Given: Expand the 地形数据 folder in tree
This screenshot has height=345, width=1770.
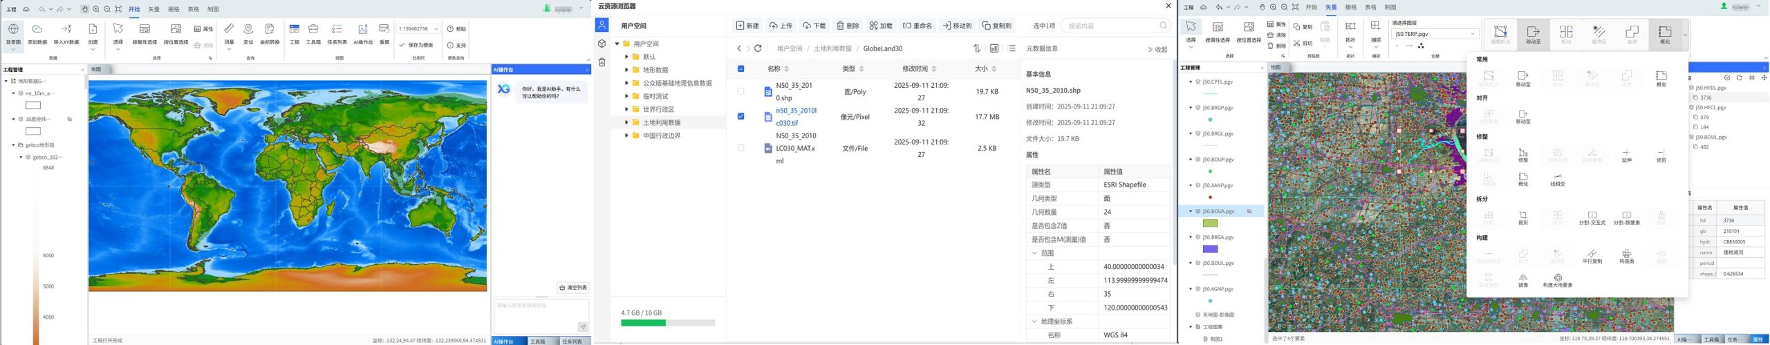Looking at the screenshot, I should click(626, 70).
